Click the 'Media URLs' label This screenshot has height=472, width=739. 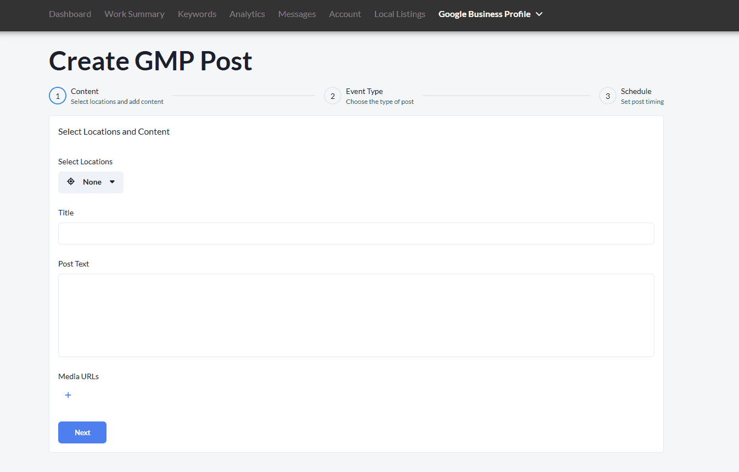click(x=79, y=376)
